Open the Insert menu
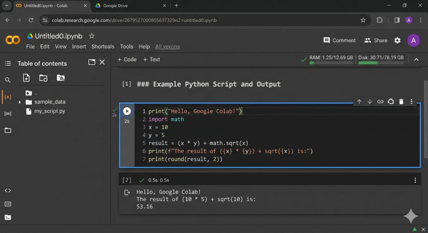The image size is (428, 233). (79, 47)
